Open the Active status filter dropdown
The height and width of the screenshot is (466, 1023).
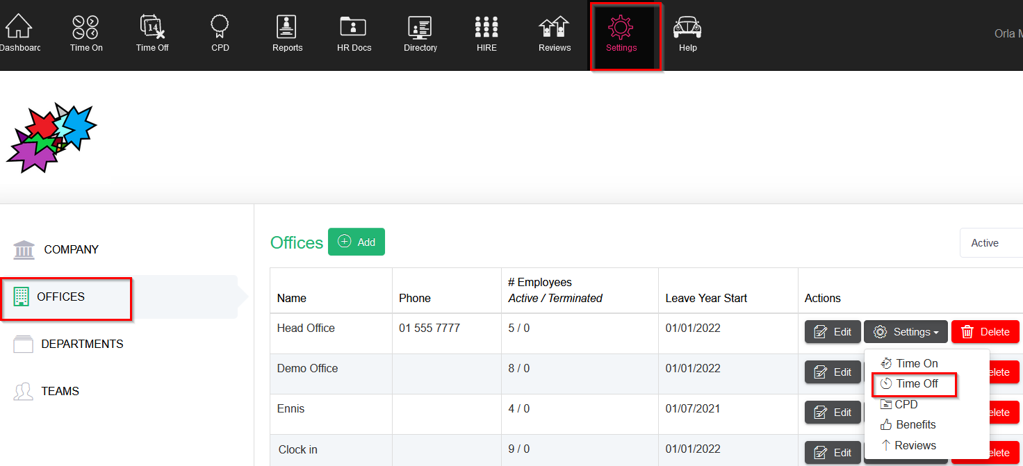990,243
